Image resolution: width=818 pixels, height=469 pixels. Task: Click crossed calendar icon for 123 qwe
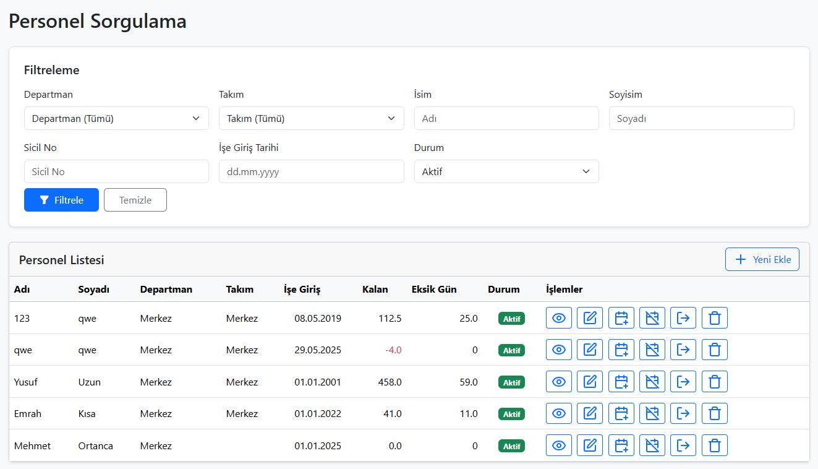652,318
